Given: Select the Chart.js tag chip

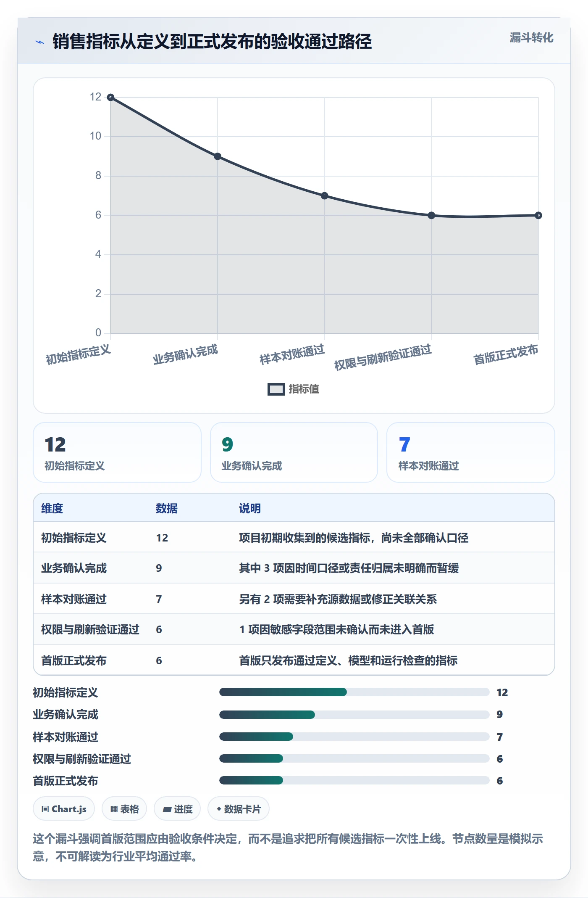Looking at the screenshot, I should coord(64,808).
